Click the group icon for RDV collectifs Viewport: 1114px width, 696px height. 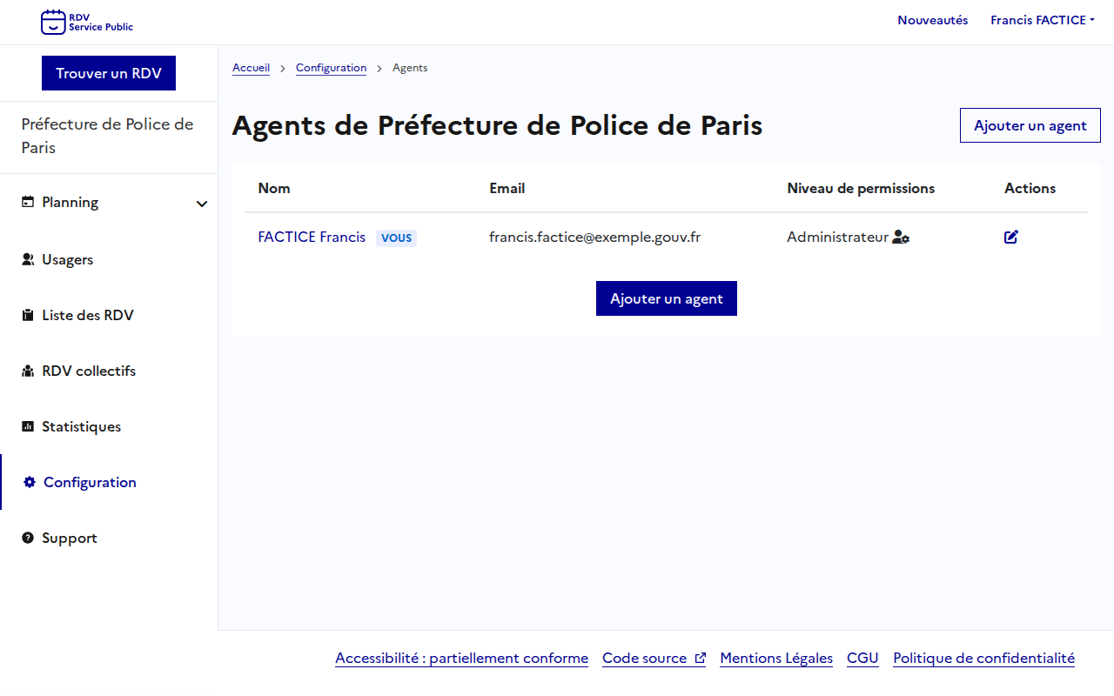click(28, 371)
